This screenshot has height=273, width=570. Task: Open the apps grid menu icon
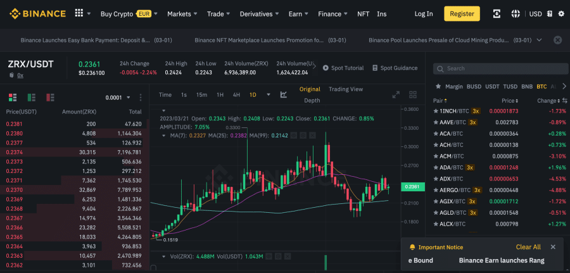click(79, 13)
